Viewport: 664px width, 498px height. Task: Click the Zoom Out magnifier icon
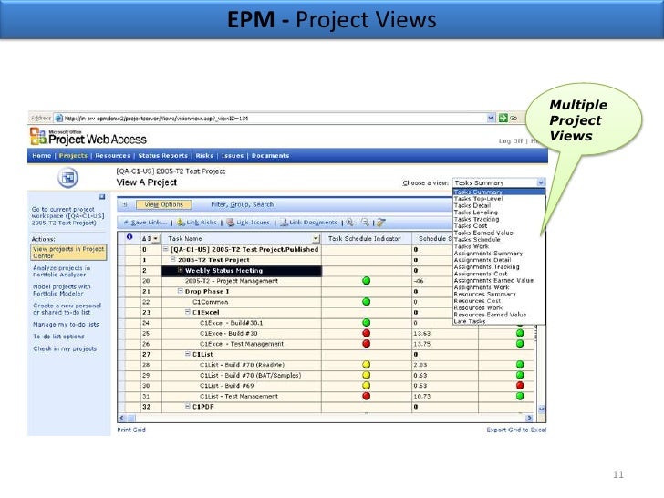click(x=365, y=222)
